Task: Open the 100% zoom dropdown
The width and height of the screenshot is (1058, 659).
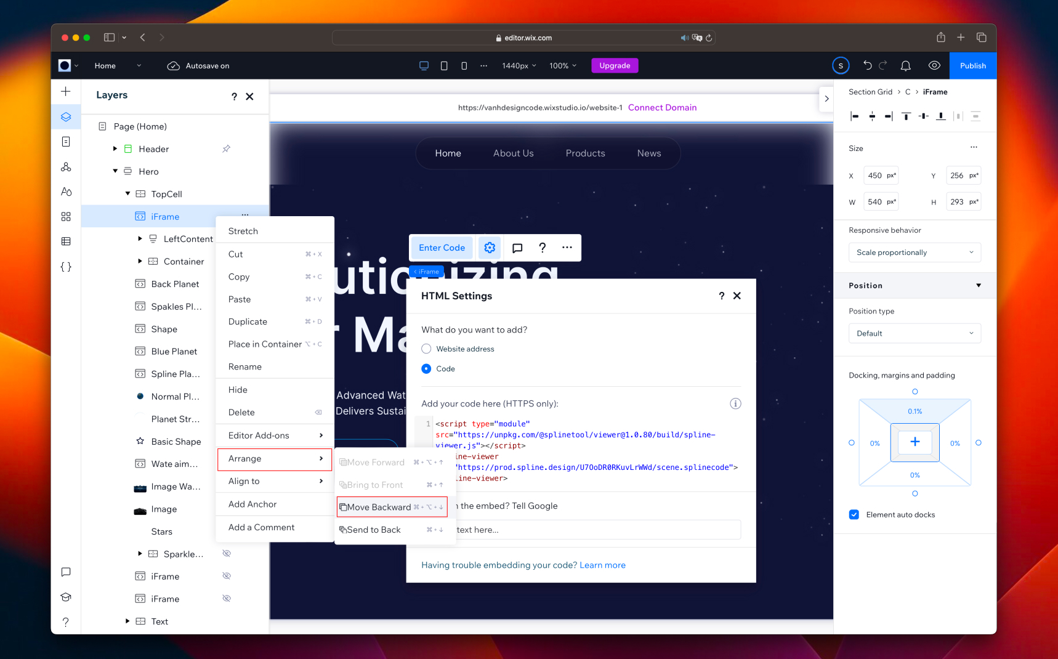Action: [x=563, y=66]
